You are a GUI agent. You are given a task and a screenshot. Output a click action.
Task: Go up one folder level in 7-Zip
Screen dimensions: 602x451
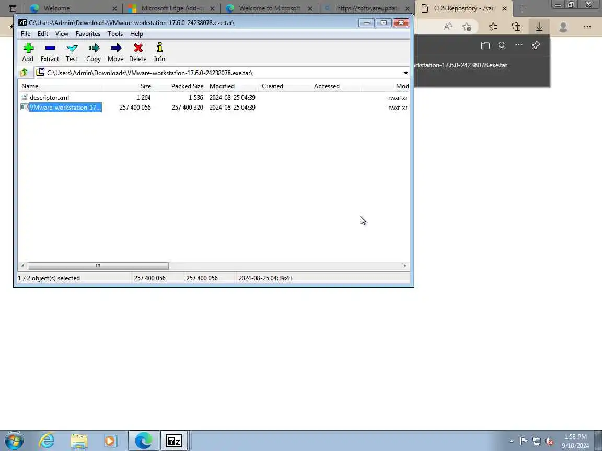24,73
